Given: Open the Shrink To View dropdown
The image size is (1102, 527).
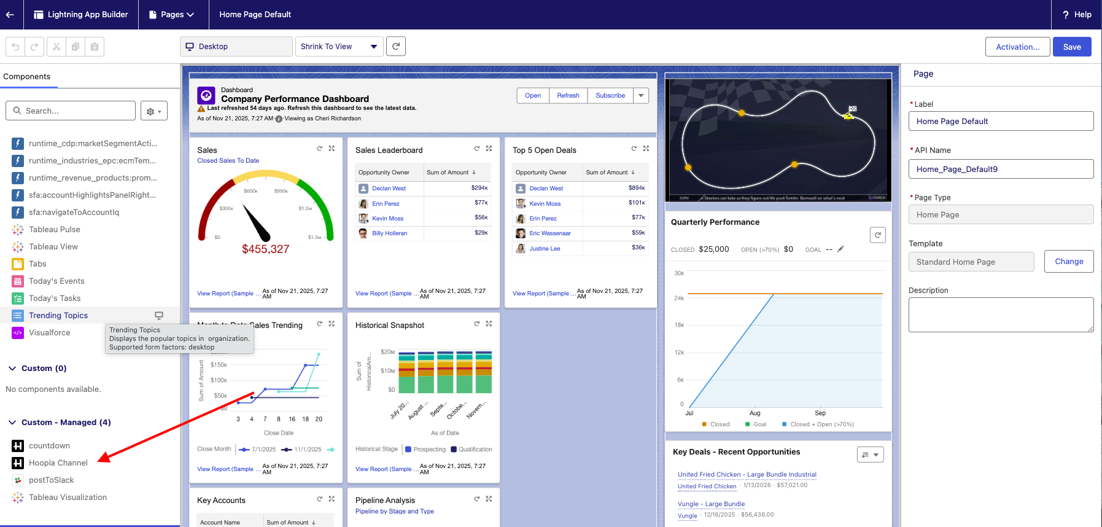Looking at the screenshot, I should (340, 47).
